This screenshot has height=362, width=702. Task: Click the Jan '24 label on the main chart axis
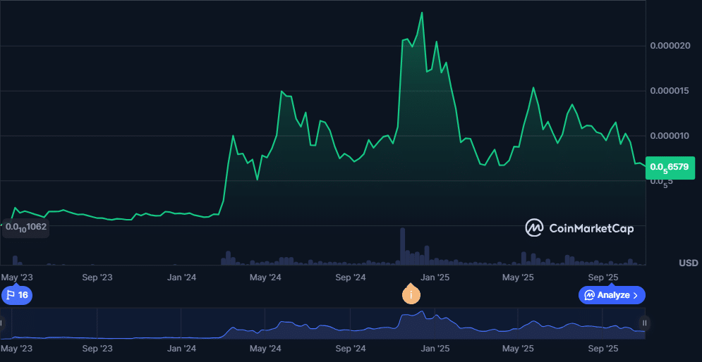182,277
